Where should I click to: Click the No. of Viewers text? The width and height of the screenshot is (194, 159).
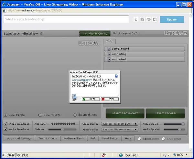click(x=125, y=33)
